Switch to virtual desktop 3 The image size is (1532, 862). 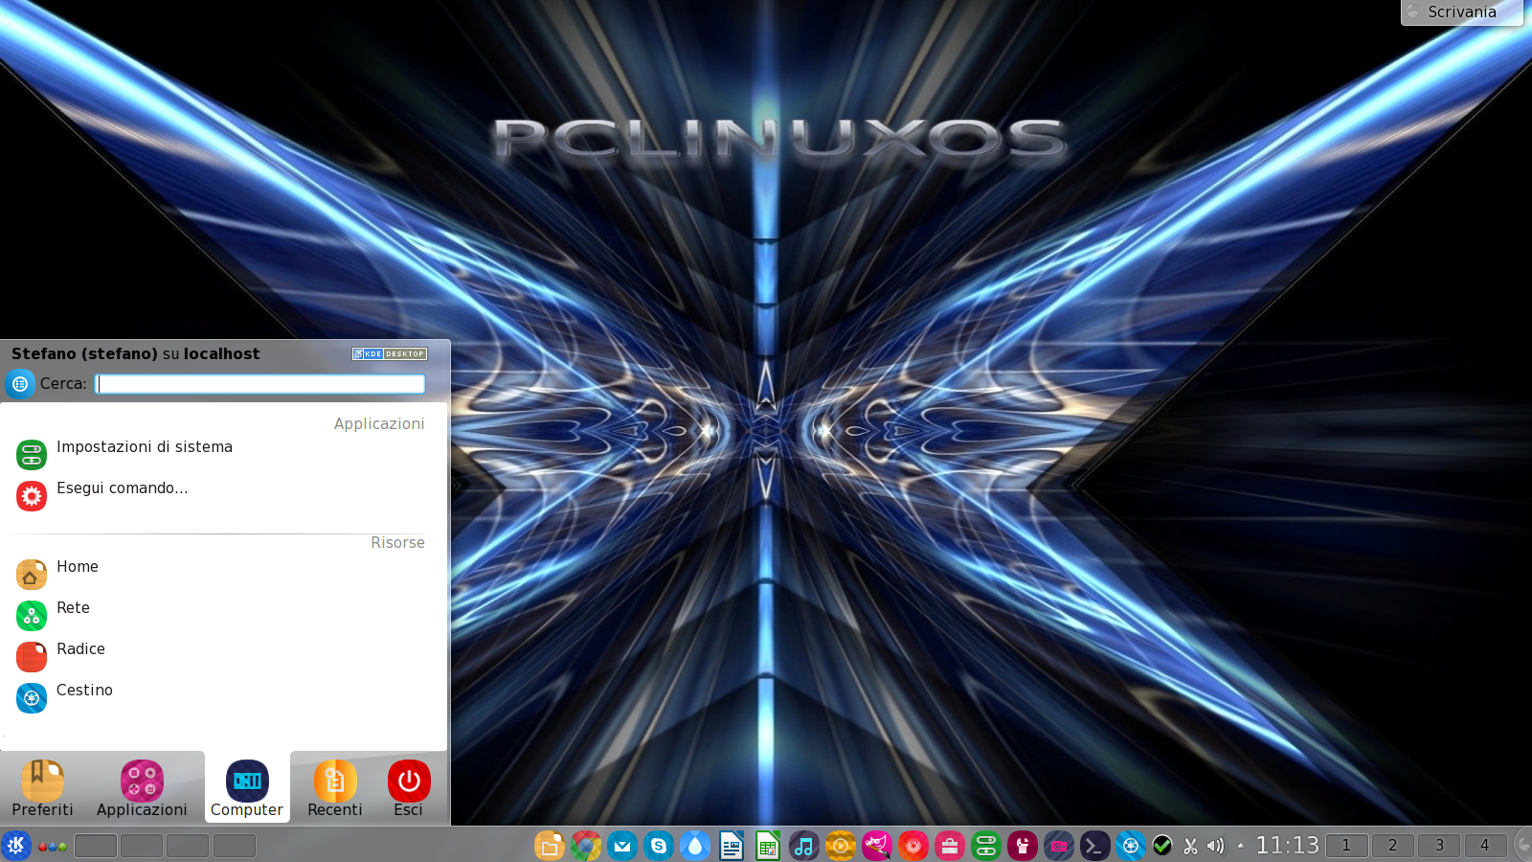click(x=1438, y=845)
